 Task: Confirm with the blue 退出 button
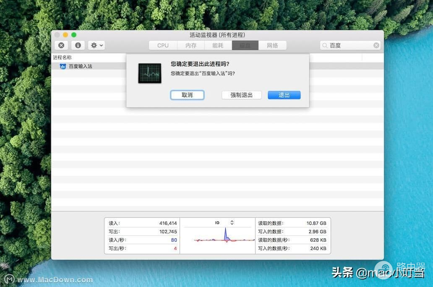tap(284, 95)
